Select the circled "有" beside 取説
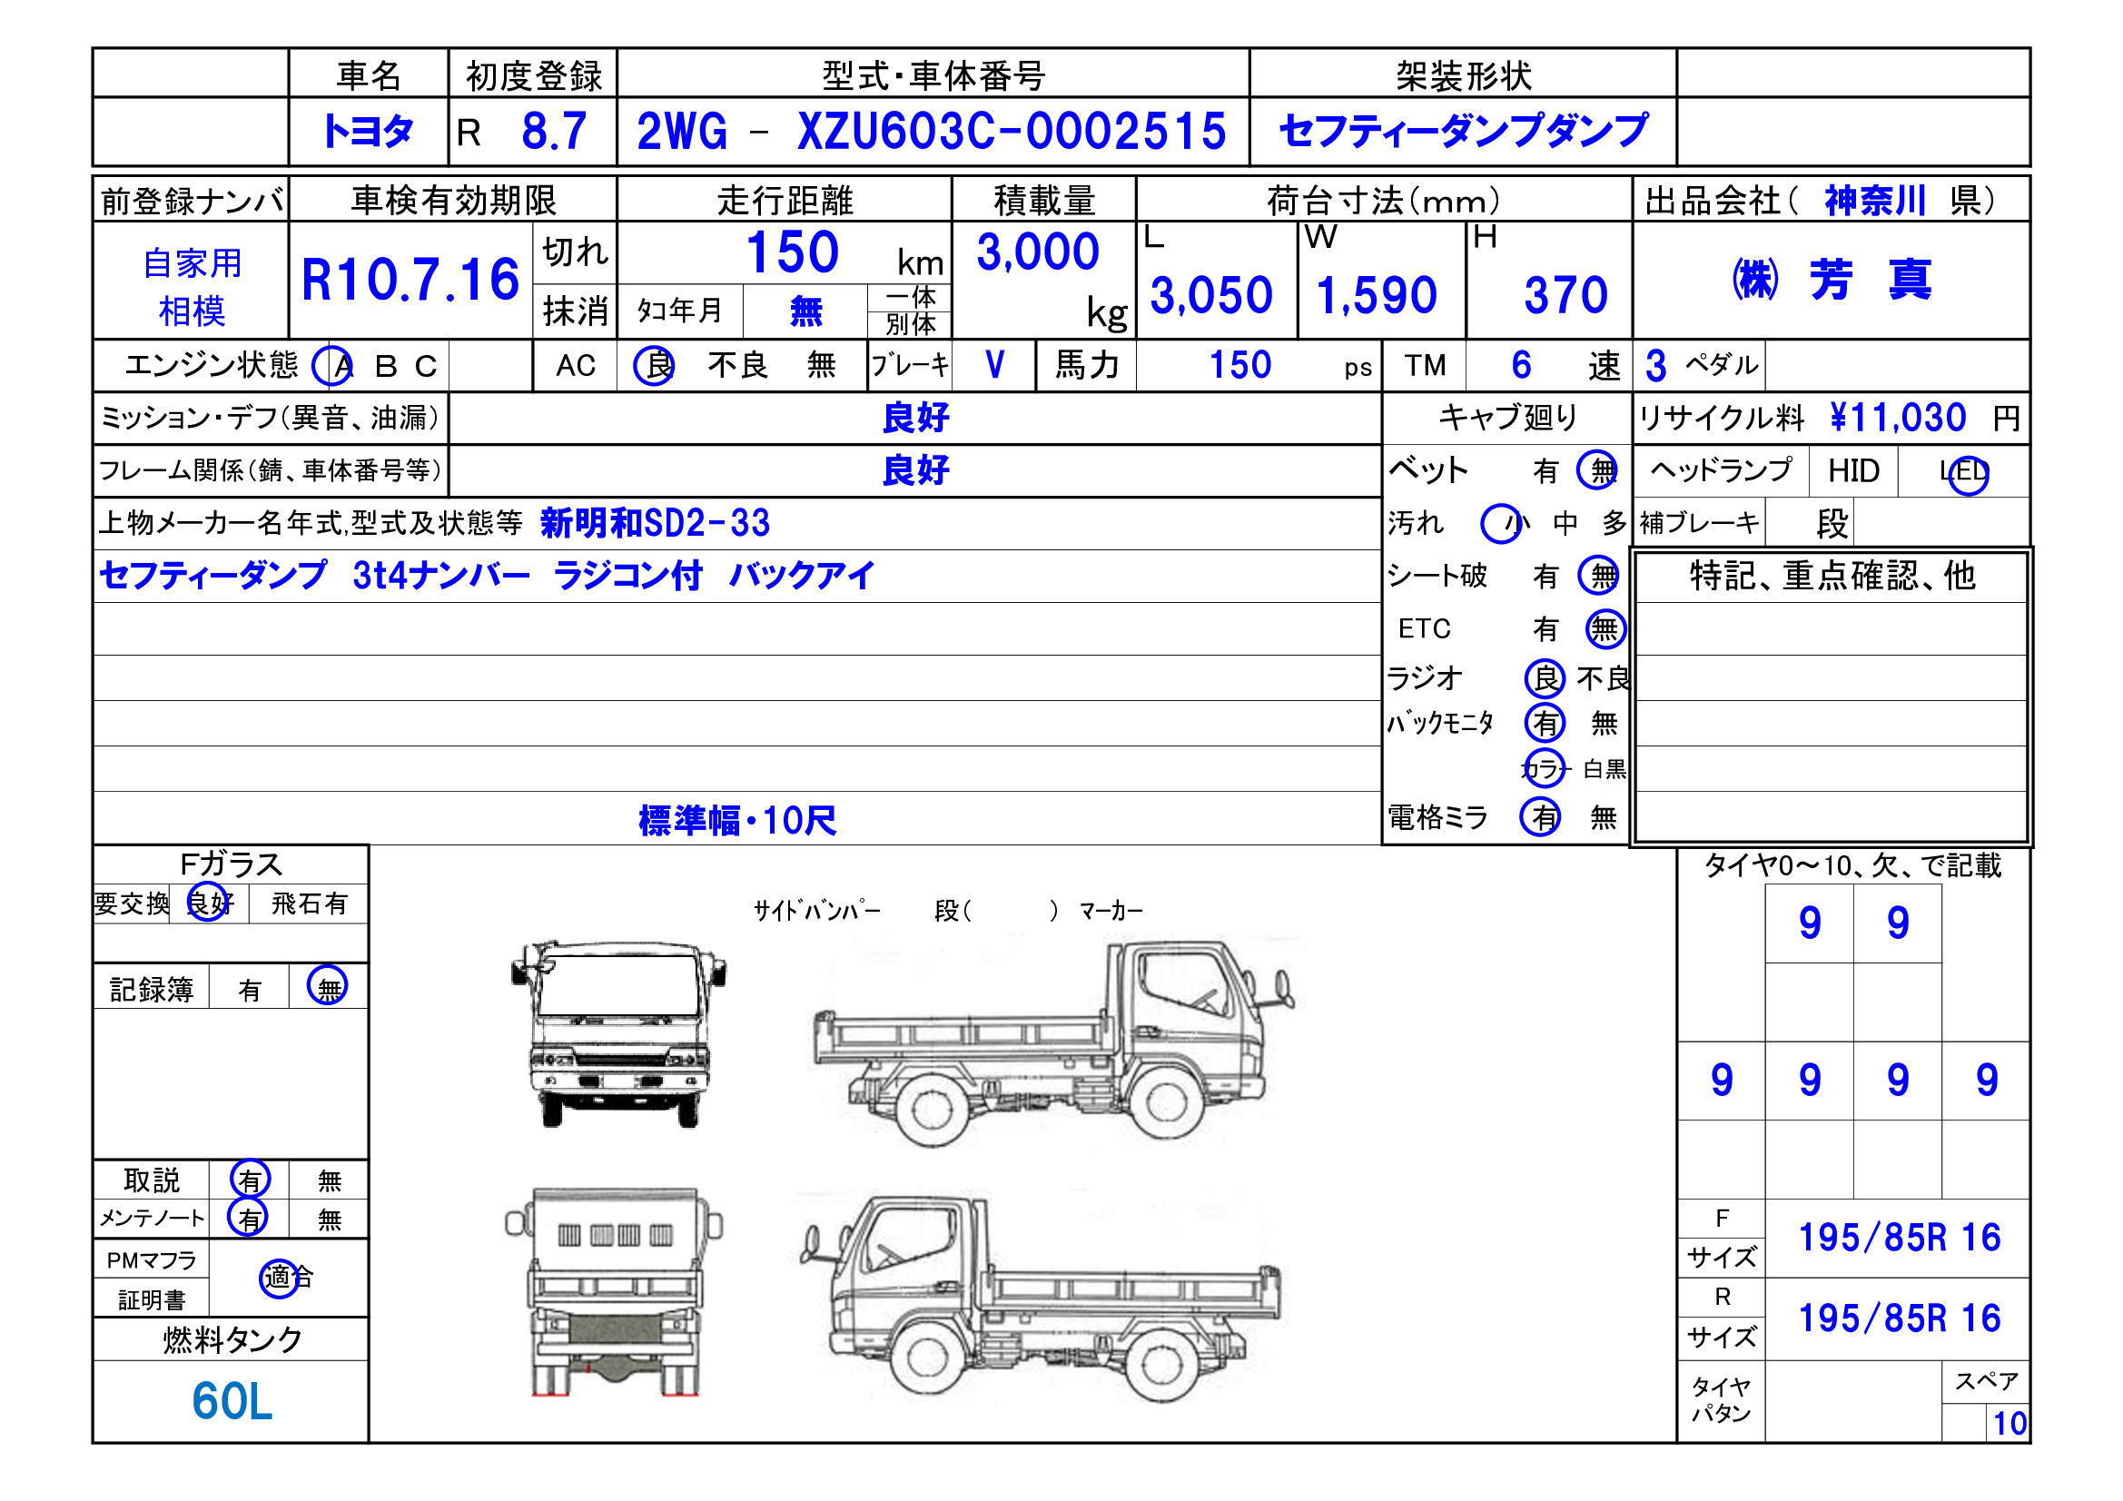2123x1501 pixels. pos(250,1180)
